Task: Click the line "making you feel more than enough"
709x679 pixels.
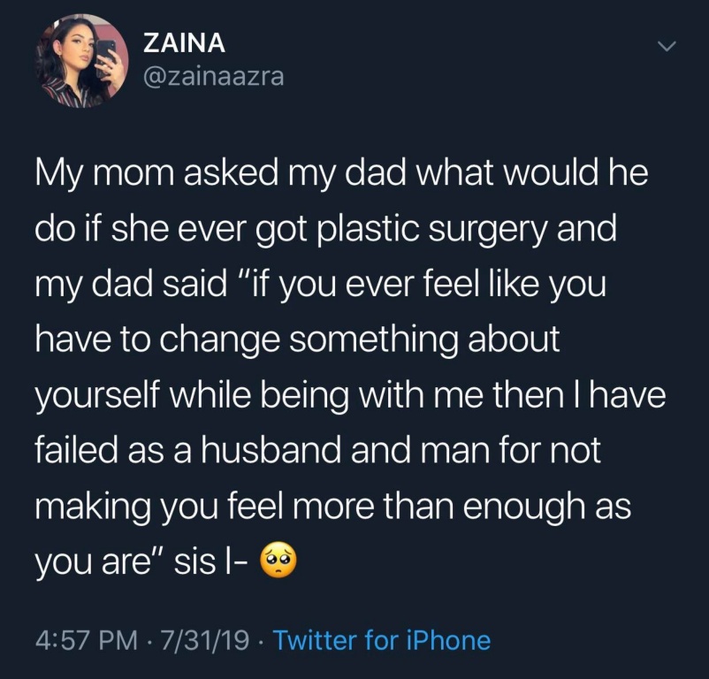Action: 313,507
